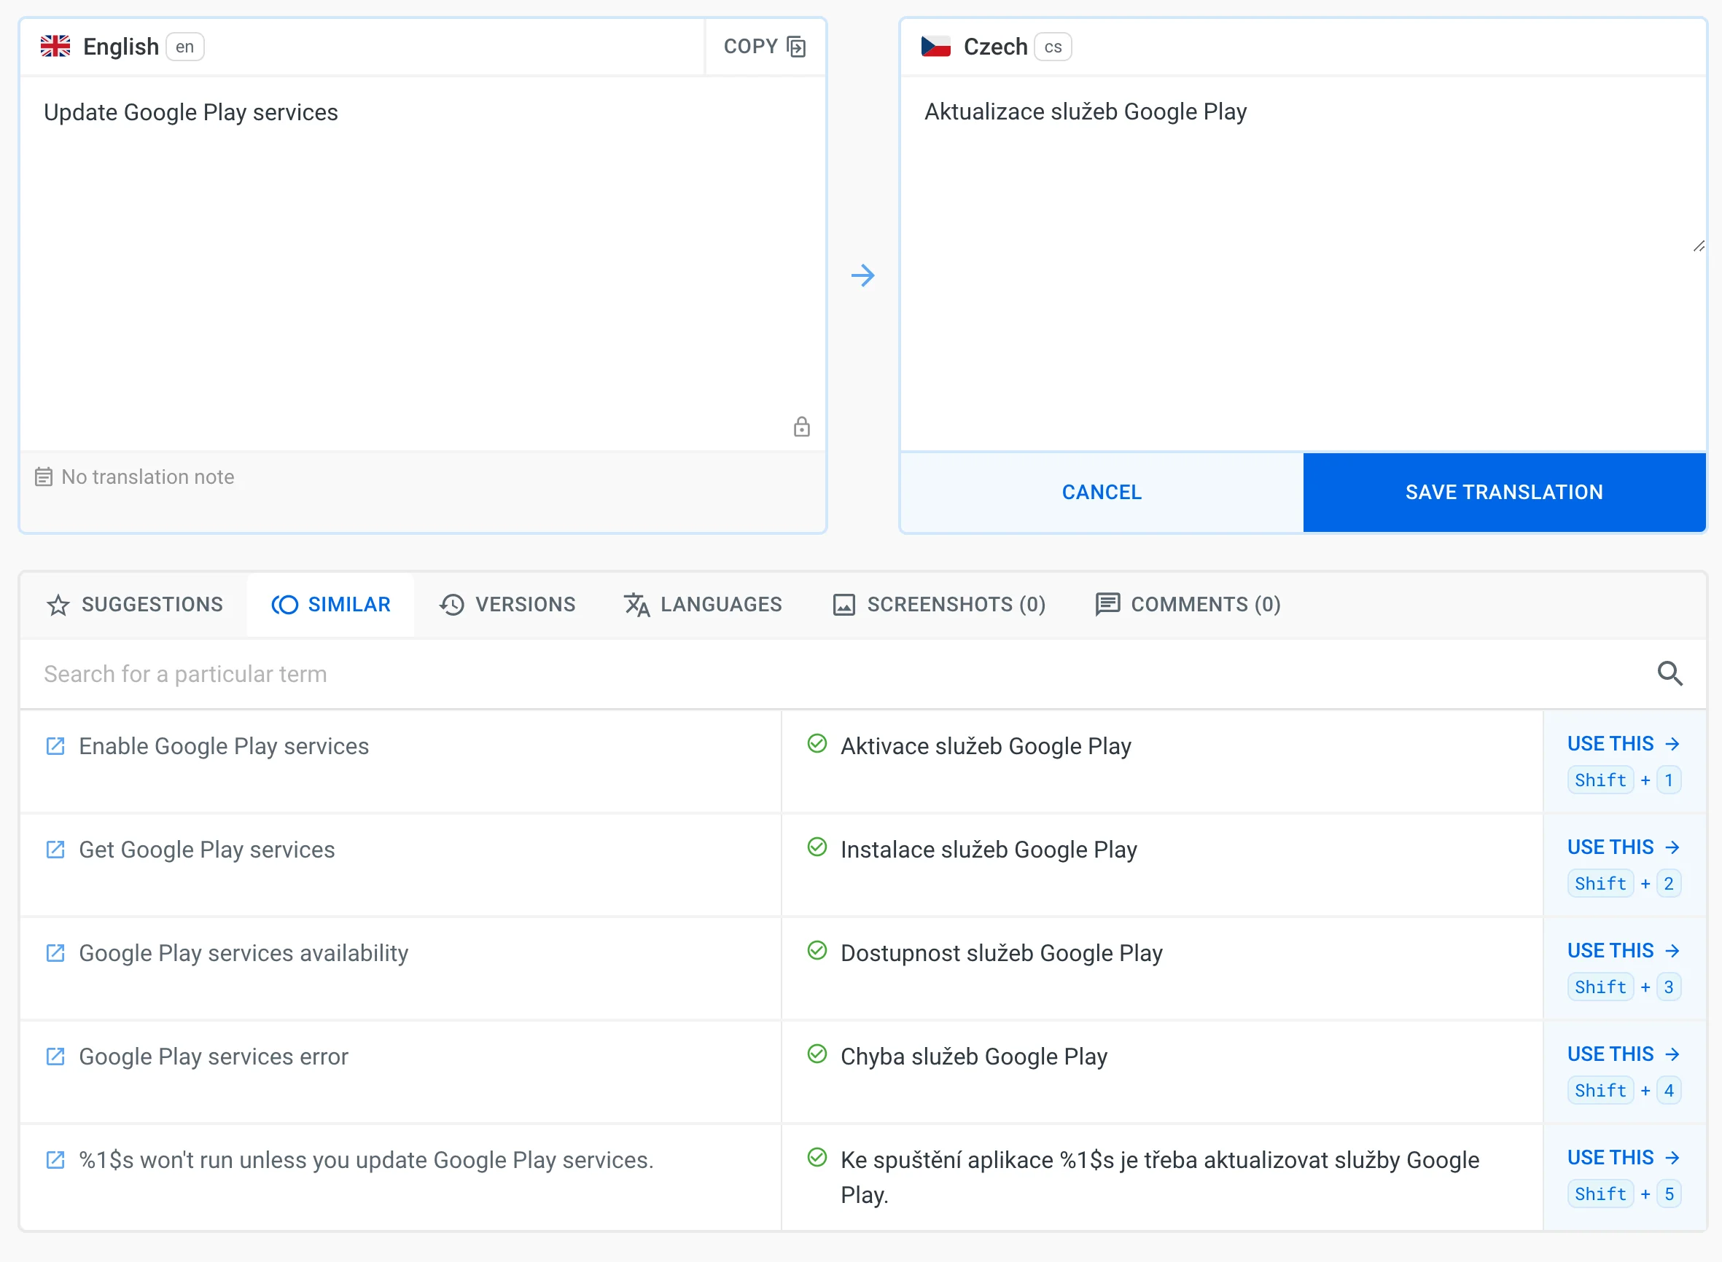Image resolution: width=1722 pixels, height=1262 pixels.
Task: Click the lock icon in source panel
Action: (x=801, y=426)
